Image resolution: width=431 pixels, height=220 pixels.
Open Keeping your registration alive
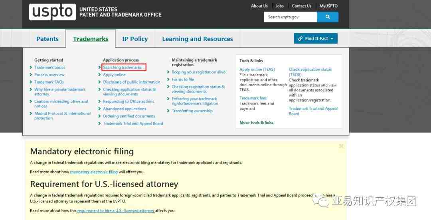[x=198, y=72]
